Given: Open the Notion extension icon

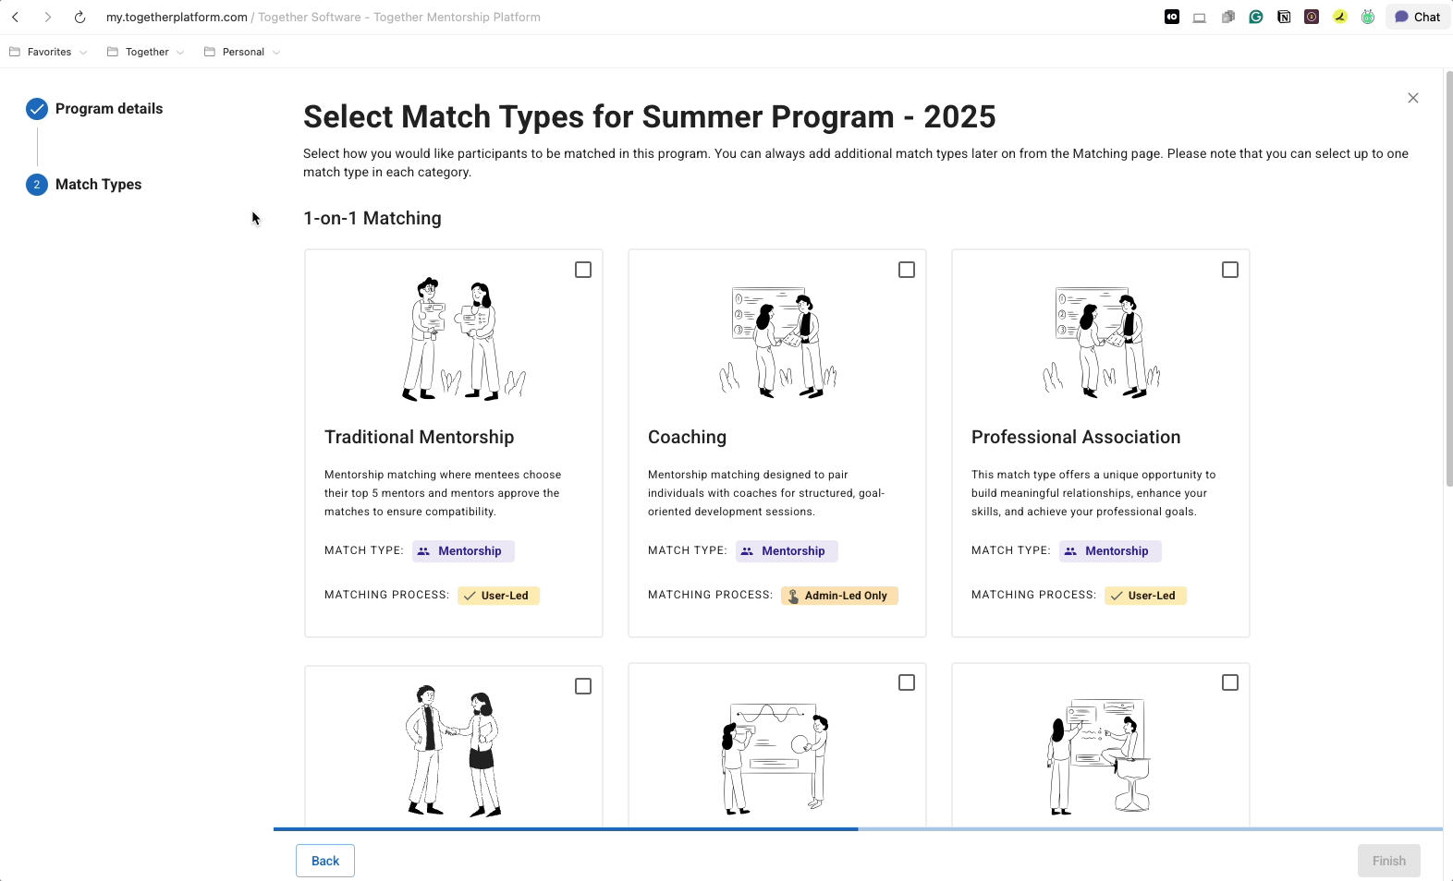Looking at the screenshot, I should point(1284,17).
